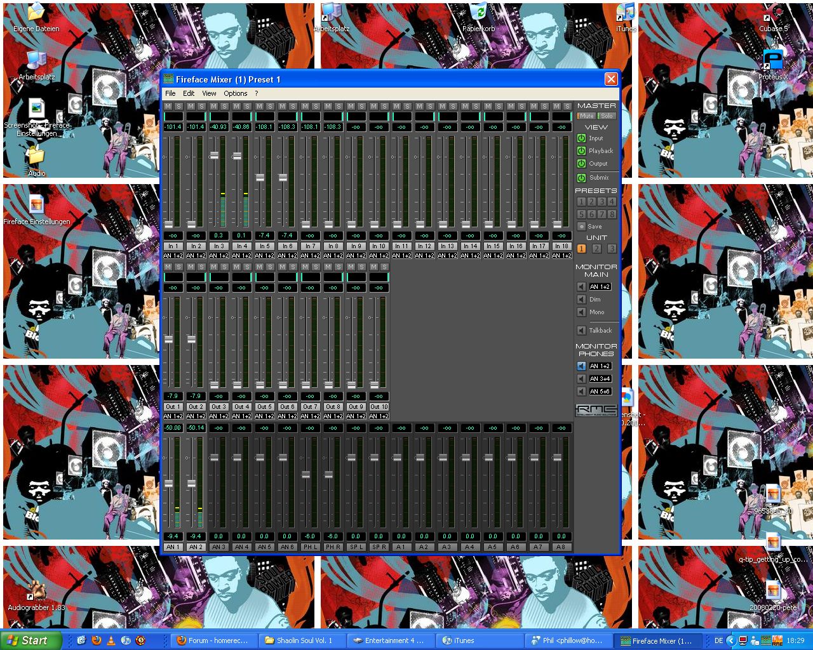This screenshot has height=650, width=813.
Task: Select the Cubase 5 desktop shortcut
Action: tap(773, 18)
